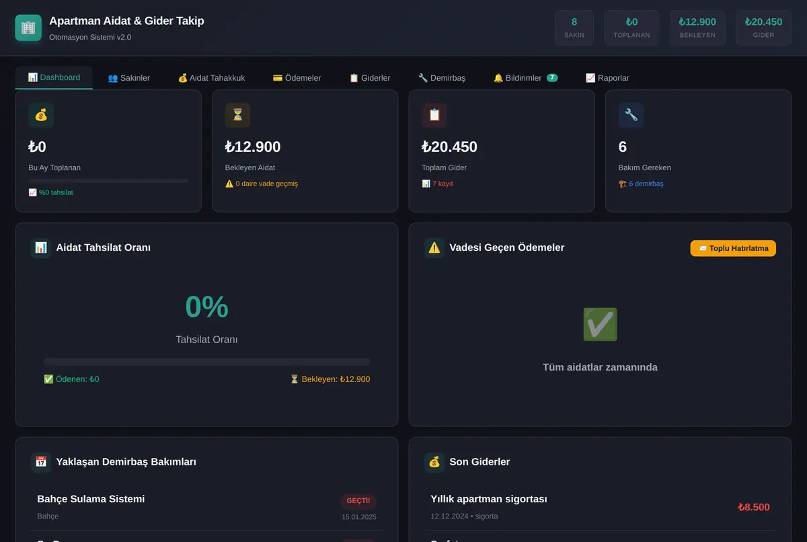Open the Aidat Tahakkuk tab
Image resolution: width=807 pixels, height=542 pixels.
tap(211, 78)
